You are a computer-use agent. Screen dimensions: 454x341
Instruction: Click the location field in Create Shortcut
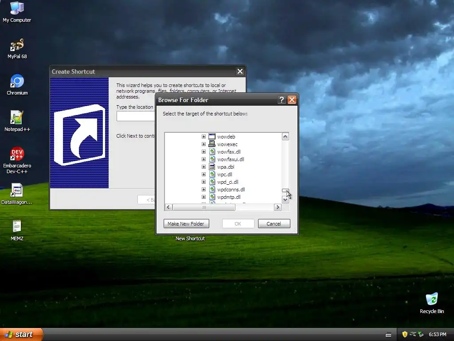click(x=136, y=116)
